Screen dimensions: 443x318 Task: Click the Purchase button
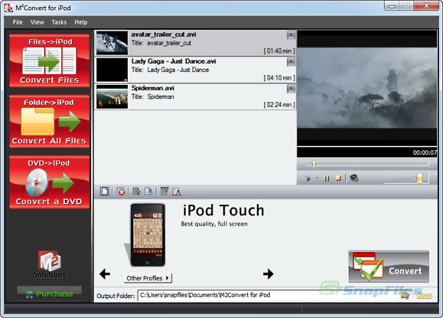click(49, 294)
